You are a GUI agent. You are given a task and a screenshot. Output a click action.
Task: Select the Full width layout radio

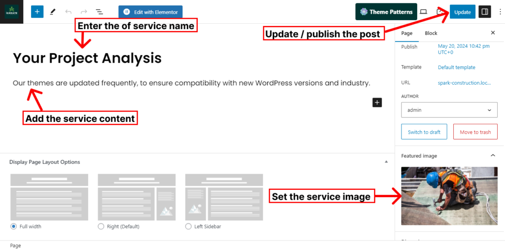tap(14, 226)
